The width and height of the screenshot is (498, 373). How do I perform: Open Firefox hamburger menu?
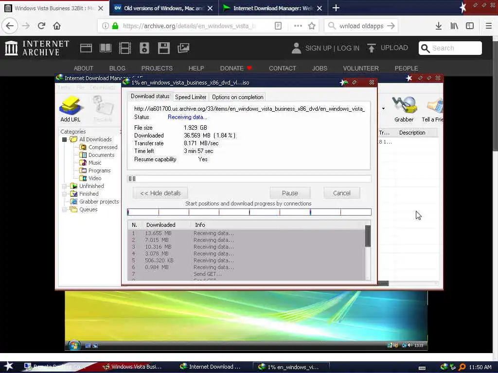click(488, 26)
